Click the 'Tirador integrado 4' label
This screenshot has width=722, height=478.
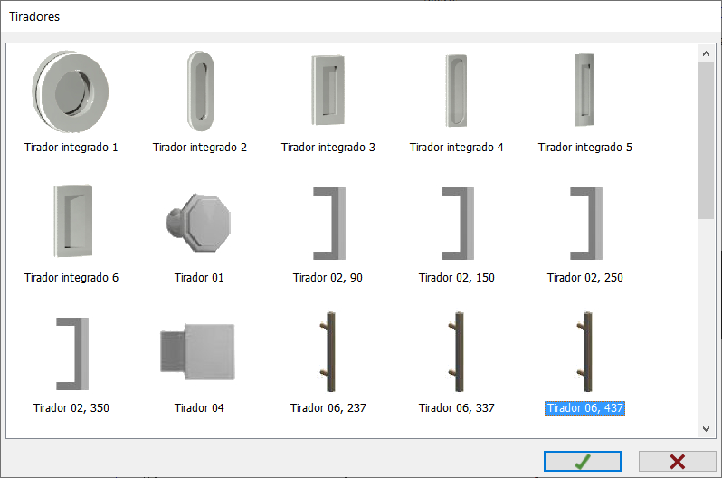(x=457, y=148)
